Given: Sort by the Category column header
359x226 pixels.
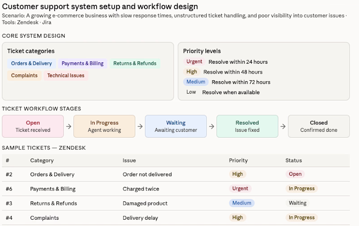Looking at the screenshot, I should click(x=42, y=161).
